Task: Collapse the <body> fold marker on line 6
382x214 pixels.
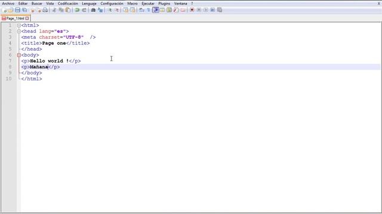Action: pos(19,55)
